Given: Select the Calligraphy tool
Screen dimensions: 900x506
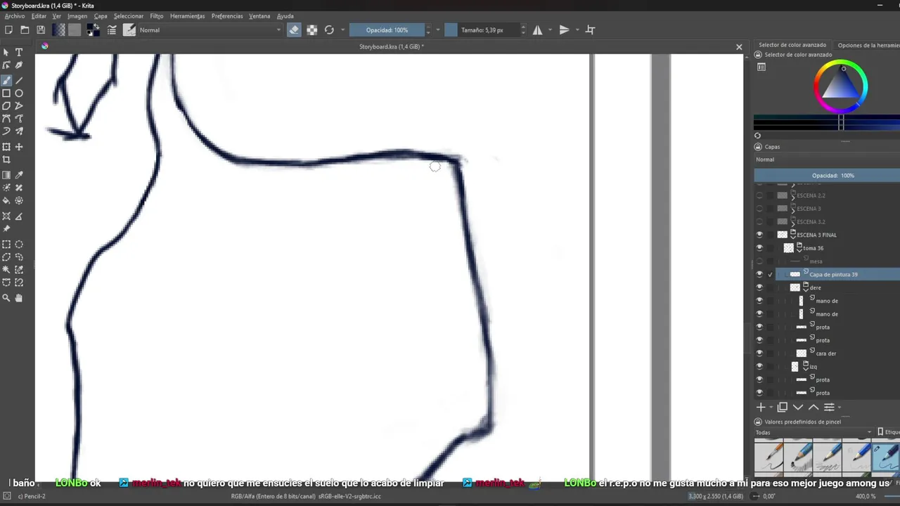Looking at the screenshot, I should click(19, 65).
